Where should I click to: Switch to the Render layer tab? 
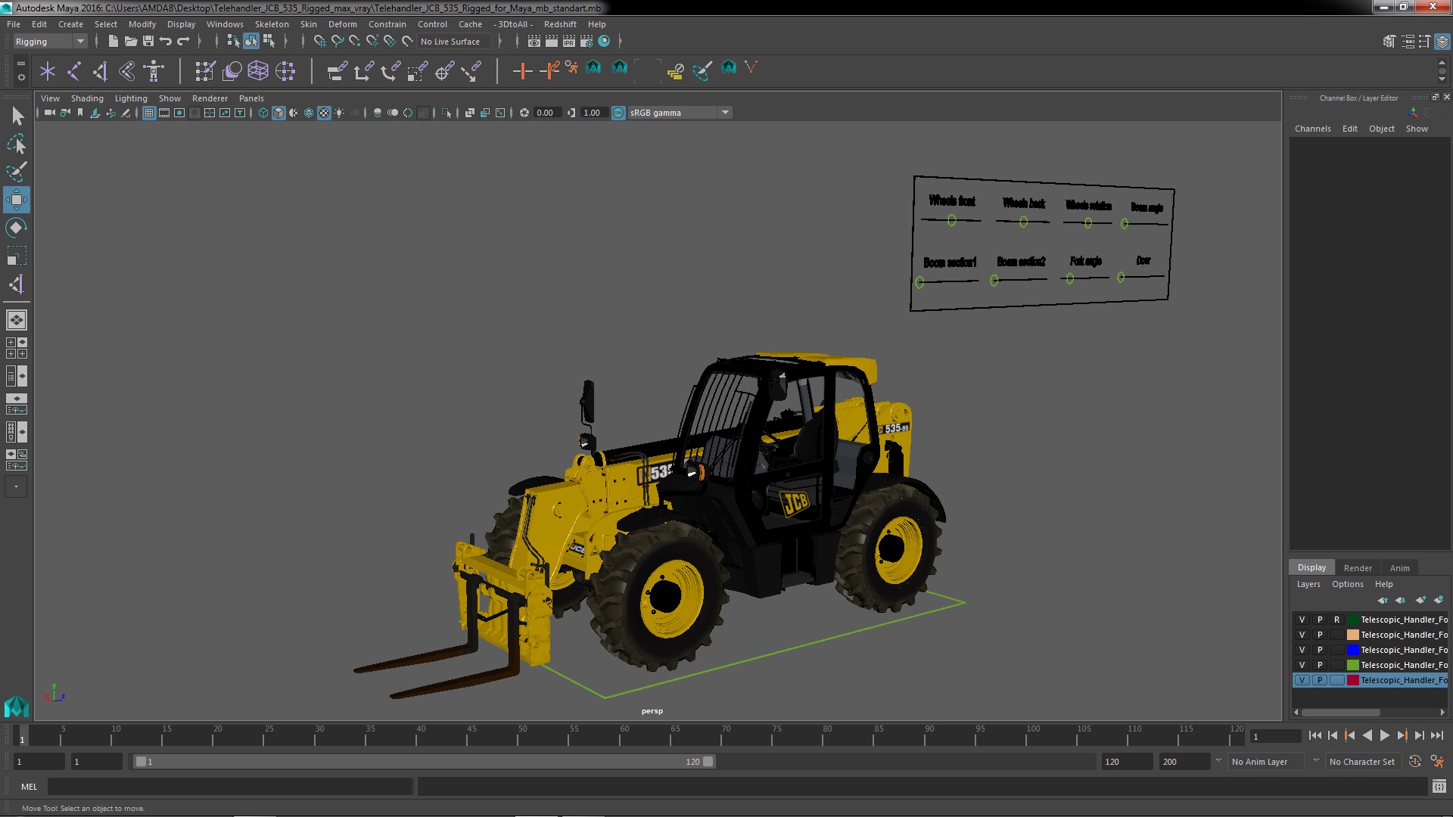1358,568
